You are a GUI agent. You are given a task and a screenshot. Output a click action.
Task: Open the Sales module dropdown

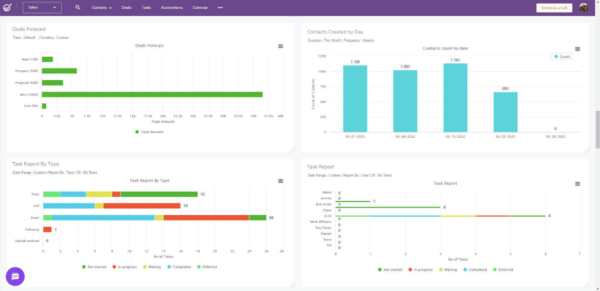[42, 8]
